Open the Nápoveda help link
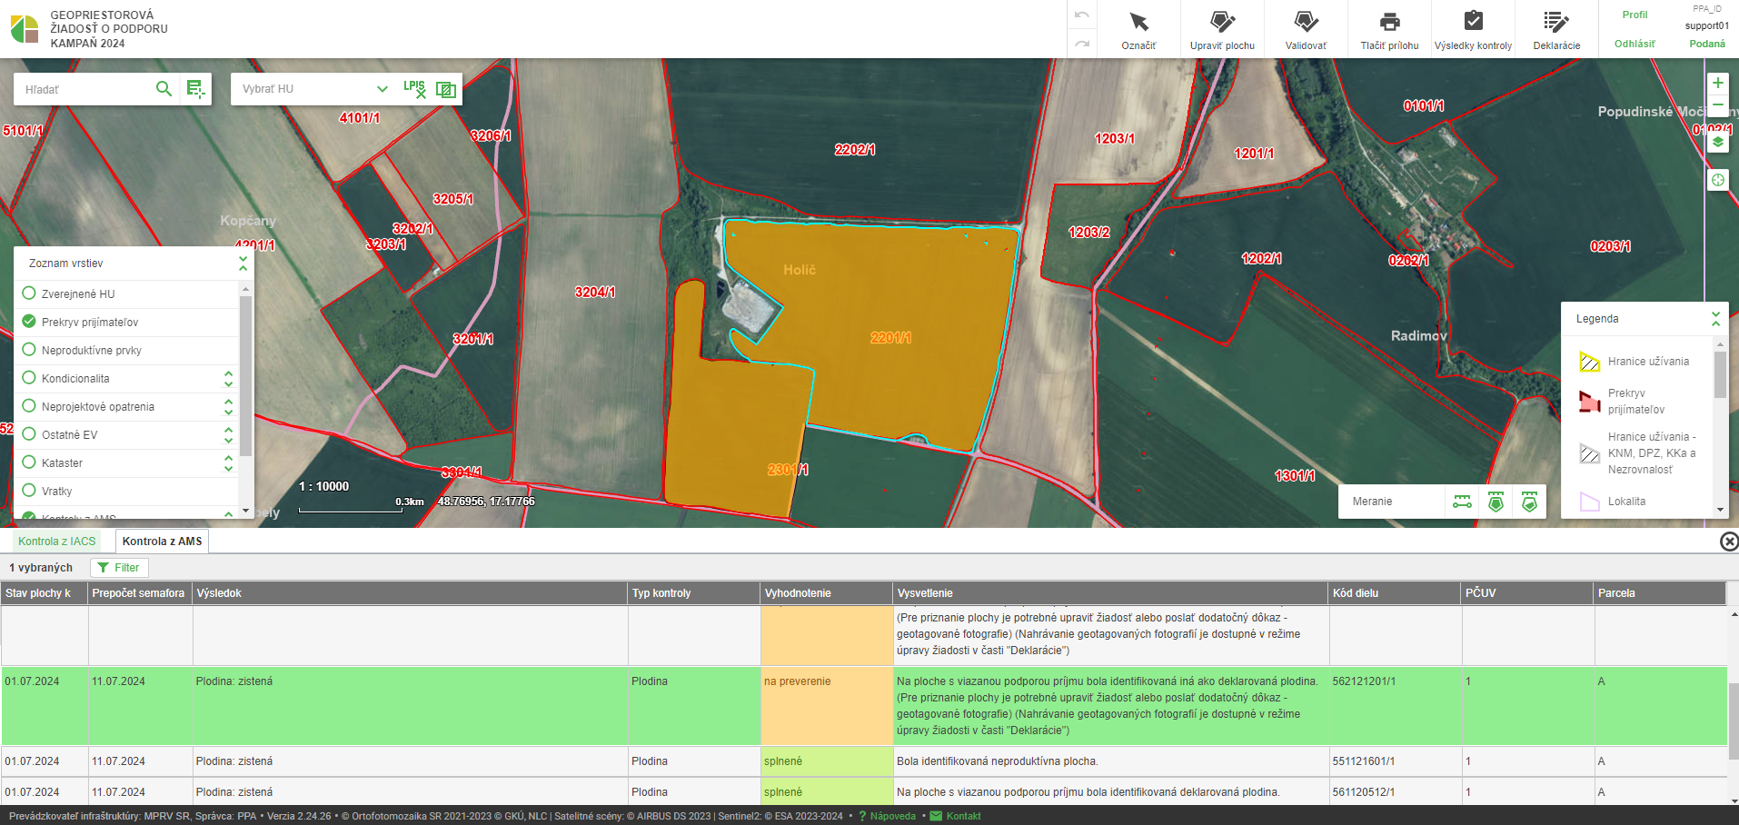Viewport: 1739px width, 825px height. click(893, 816)
